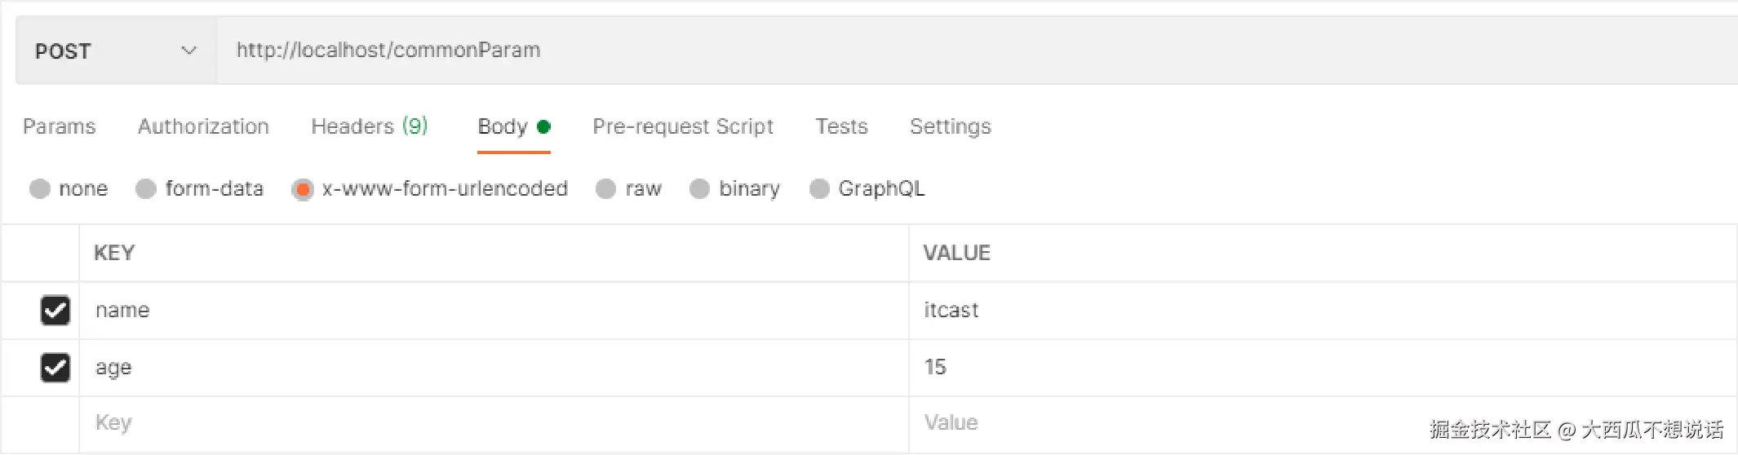1738x455 pixels.
Task: Uncheck the name parameter checkbox
Action: [x=55, y=311]
